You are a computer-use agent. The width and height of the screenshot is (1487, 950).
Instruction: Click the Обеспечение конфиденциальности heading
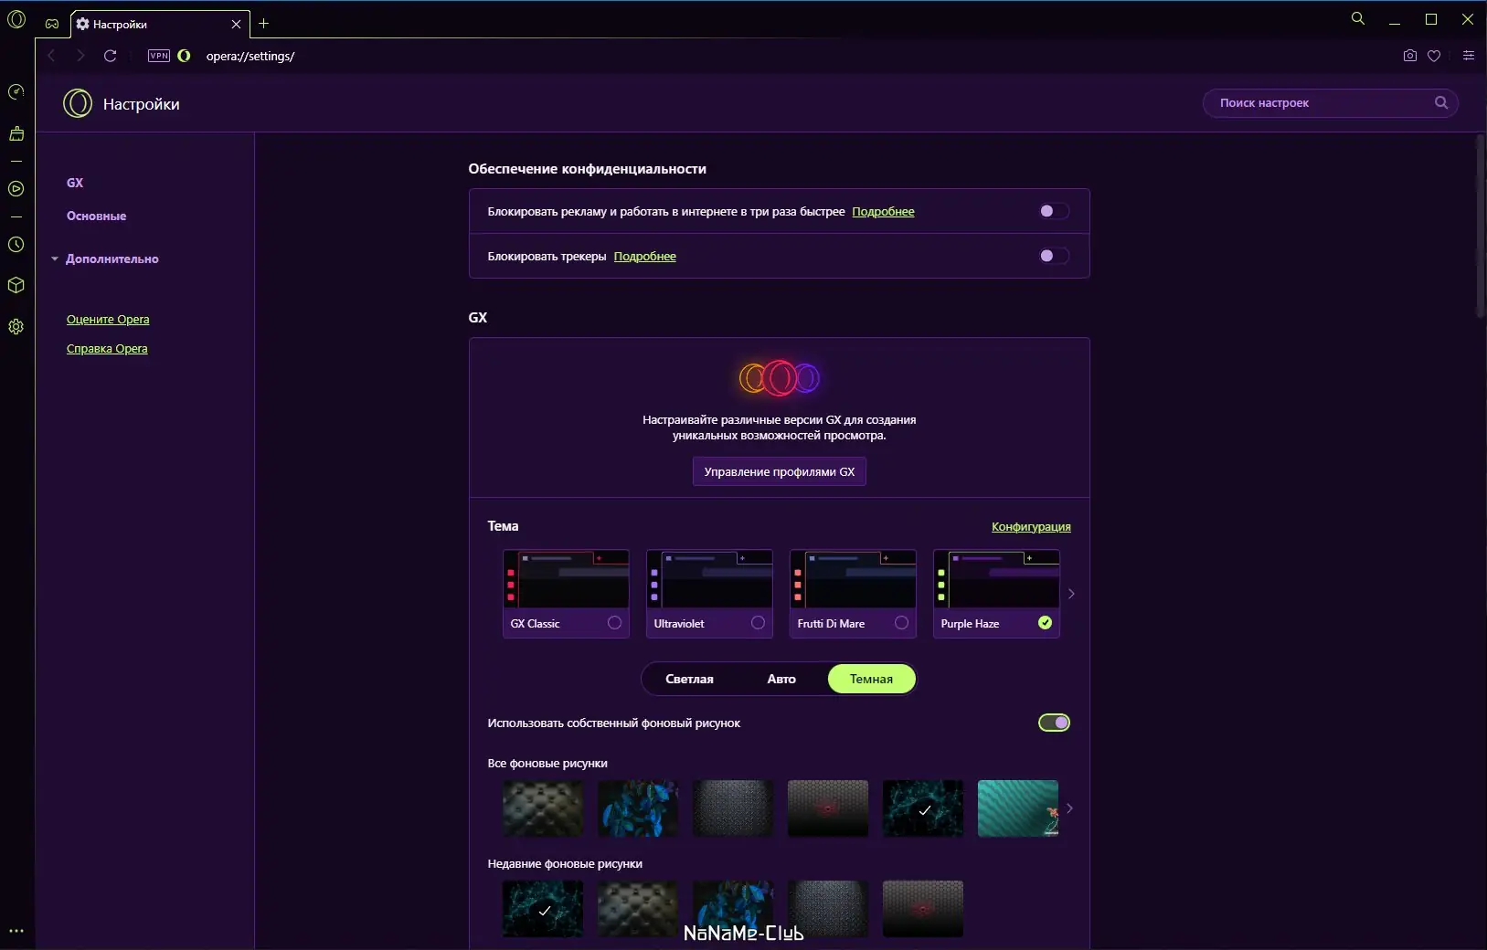point(587,169)
